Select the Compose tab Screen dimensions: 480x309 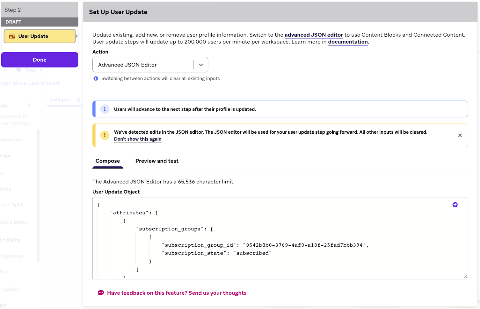pos(108,161)
